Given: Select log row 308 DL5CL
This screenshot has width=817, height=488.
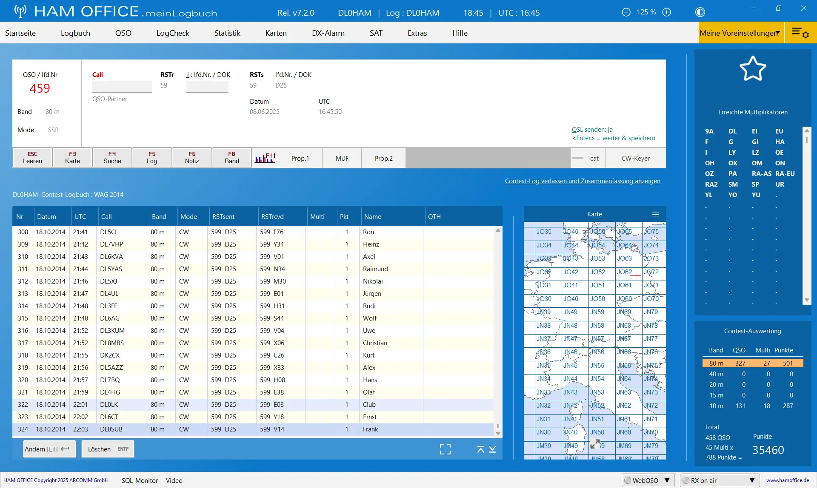Looking at the screenshot, I should coord(253,232).
